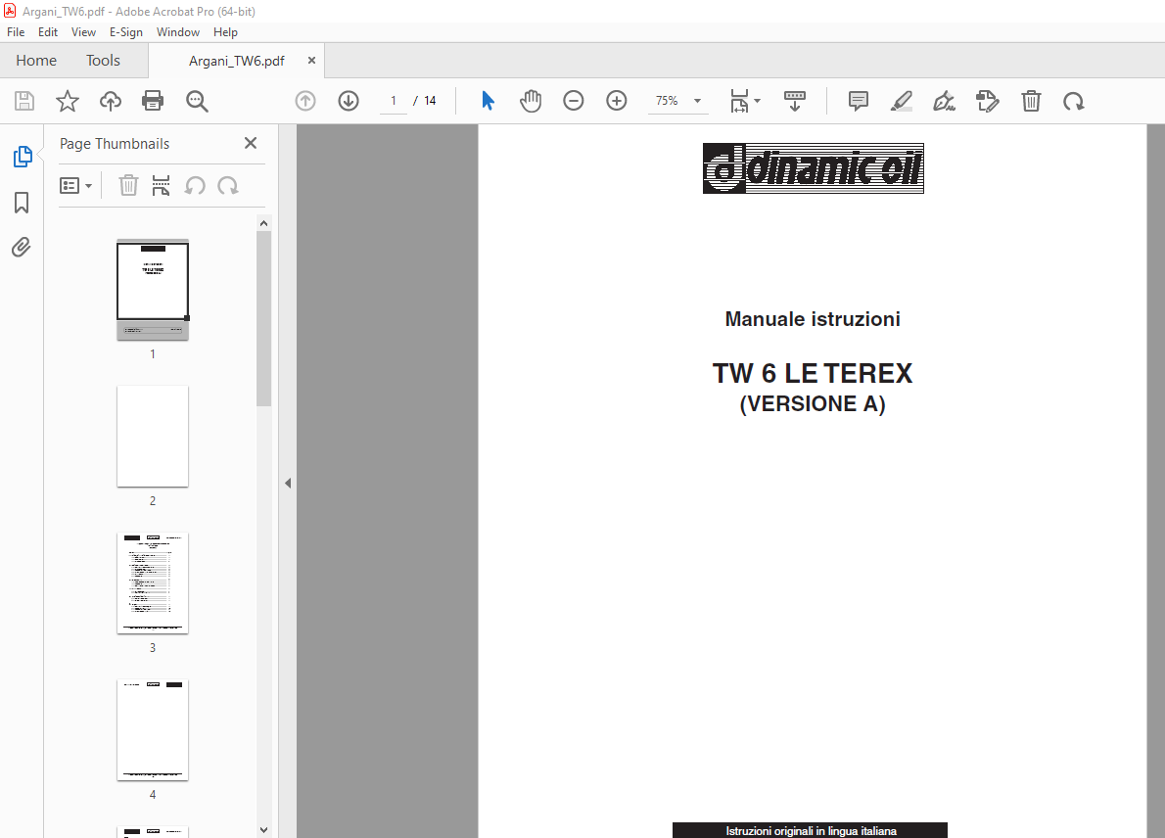
Task: Expand the fit page dropdown arrow
Action: pyautogui.click(x=757, y=101)
